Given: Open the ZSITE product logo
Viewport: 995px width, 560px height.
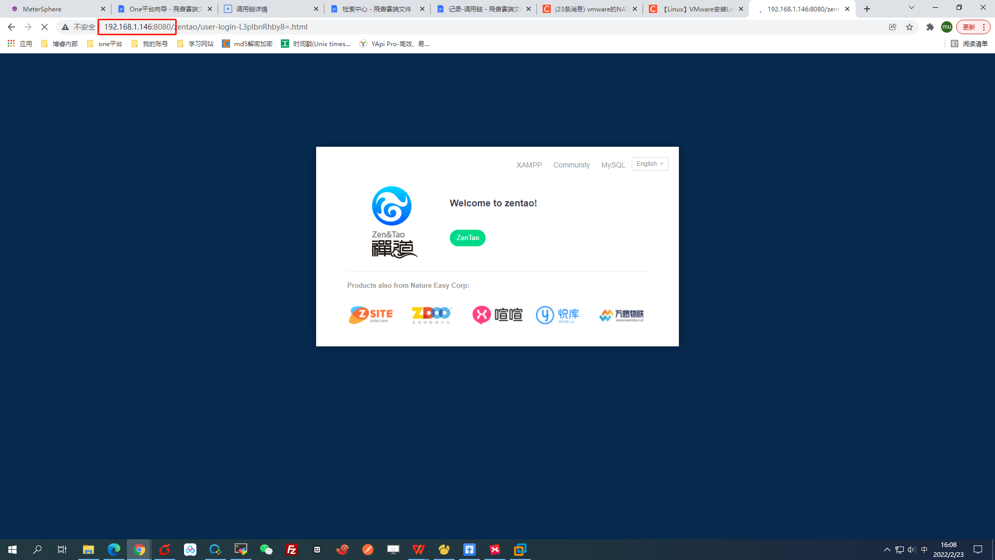Looking at the screenshot, I should (x=371, y=315).
